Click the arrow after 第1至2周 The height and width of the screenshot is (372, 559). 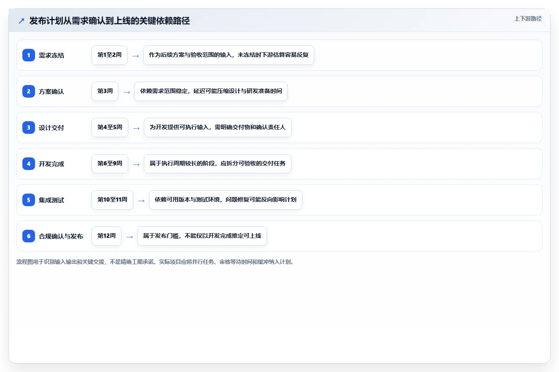(x=135, y=56)
